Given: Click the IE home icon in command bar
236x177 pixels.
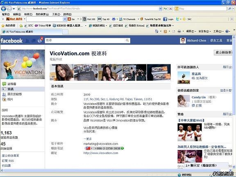Looking at the screenshot, I should click(x=157, y=31).
